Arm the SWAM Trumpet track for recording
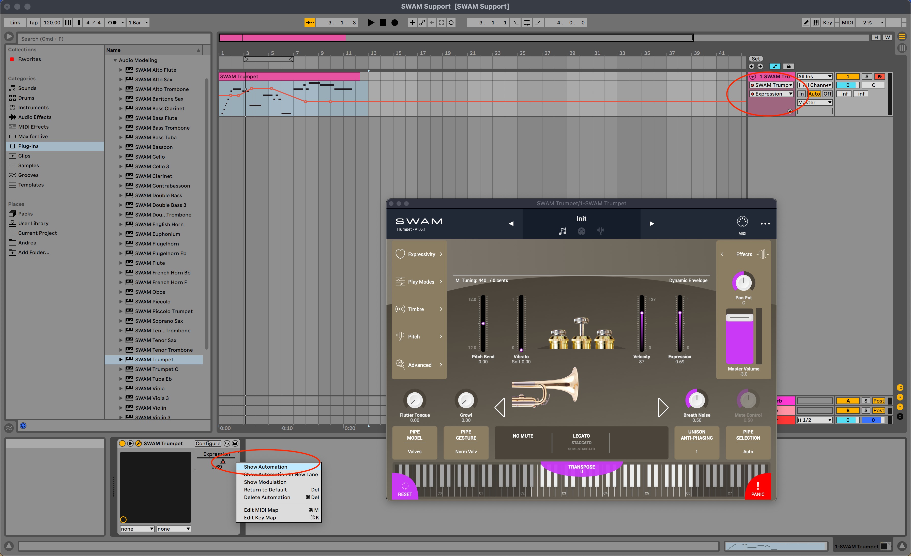911x556 pixels. click(x=879, y=76)
